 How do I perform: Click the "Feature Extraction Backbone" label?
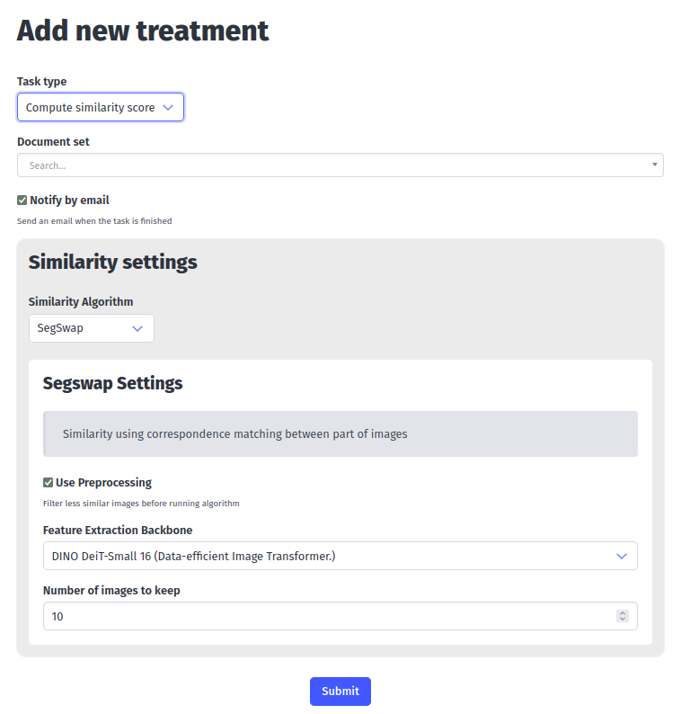pyautogui.click(x=118, y=531)
